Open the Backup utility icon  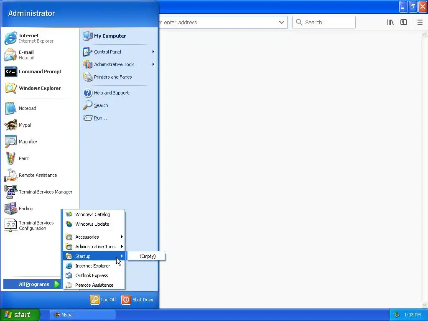tap(10, 209)
